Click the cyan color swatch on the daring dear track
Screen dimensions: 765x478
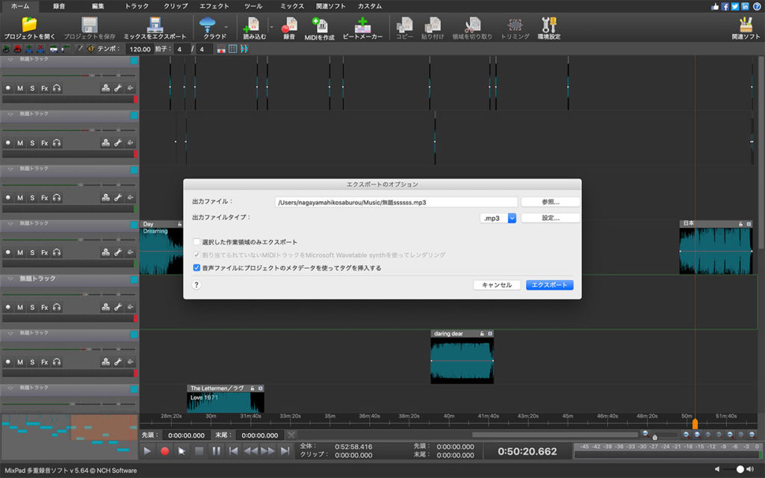pos(134,334)
